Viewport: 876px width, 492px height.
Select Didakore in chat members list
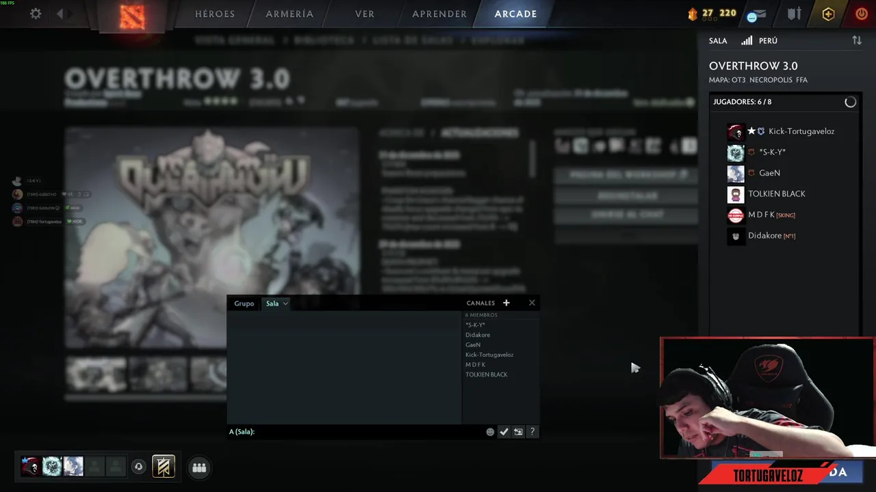pos(478,335)
